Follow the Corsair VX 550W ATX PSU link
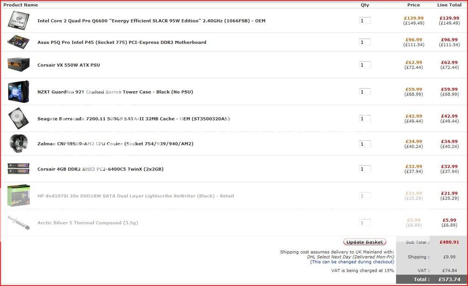This screenshot has width=468, height=286. (69, 65)
